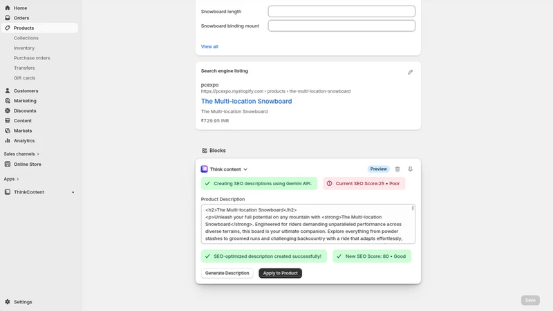Click the Settings gear icon
Image resolution: width=553 pixels, height=311 pixels.
click(8, 302)
